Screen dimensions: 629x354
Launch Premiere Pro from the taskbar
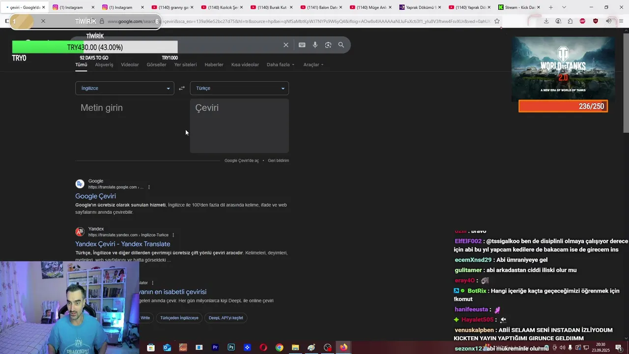pos(215,348)
